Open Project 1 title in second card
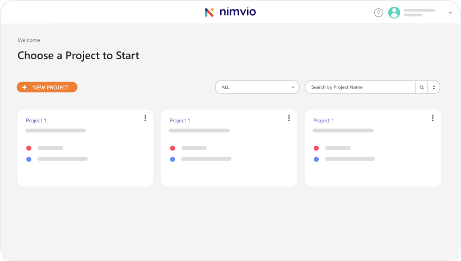The image size is (461, 261). [x=180, y=121]
